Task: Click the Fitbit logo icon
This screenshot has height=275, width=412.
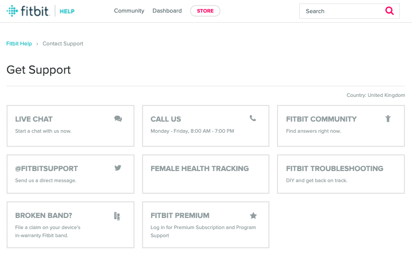Action: (x=12, y=11)
